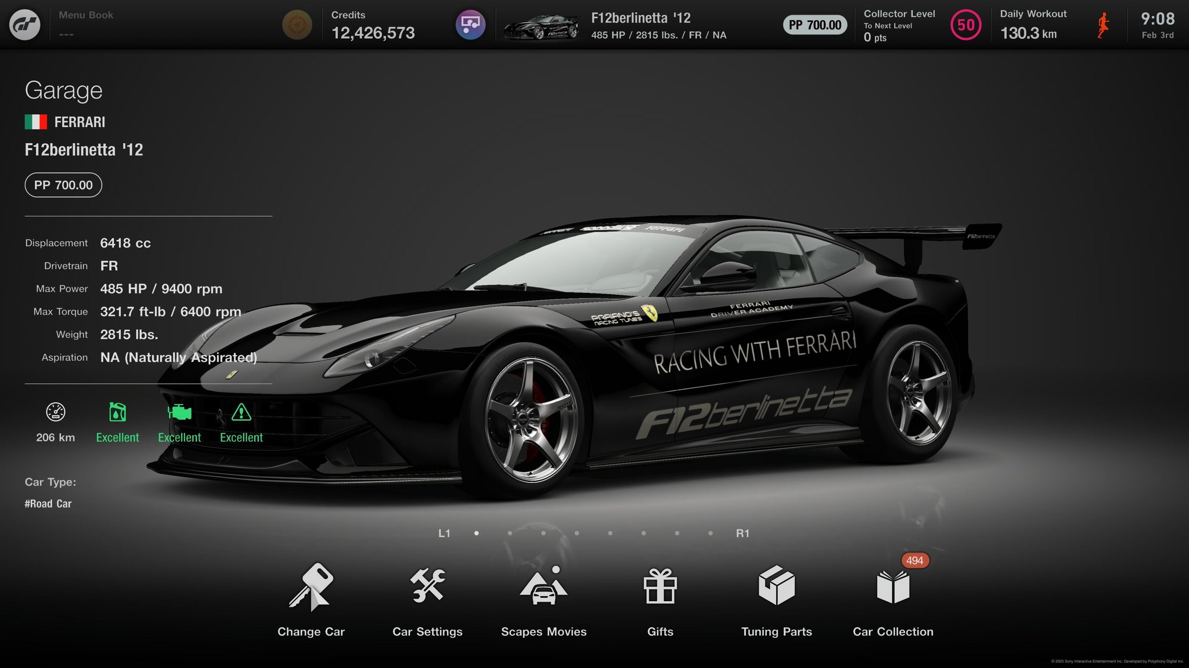The height and width of the screenshot is (668, 1189).
Task: Click the Collector Level 50 badge
Action: click(965, 25)
